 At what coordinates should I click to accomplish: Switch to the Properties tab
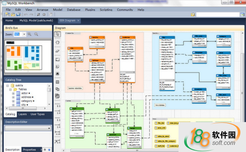click(x=29, y=149)
